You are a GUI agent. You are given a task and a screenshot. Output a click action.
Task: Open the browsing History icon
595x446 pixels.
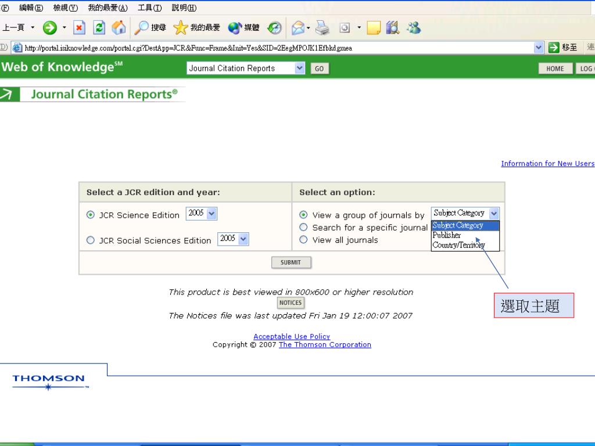tap(274, 28)
